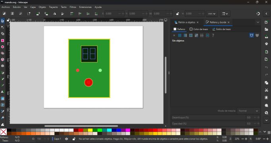
Task: Open the Capa 1 layer selector
Action: pos(57,139)
